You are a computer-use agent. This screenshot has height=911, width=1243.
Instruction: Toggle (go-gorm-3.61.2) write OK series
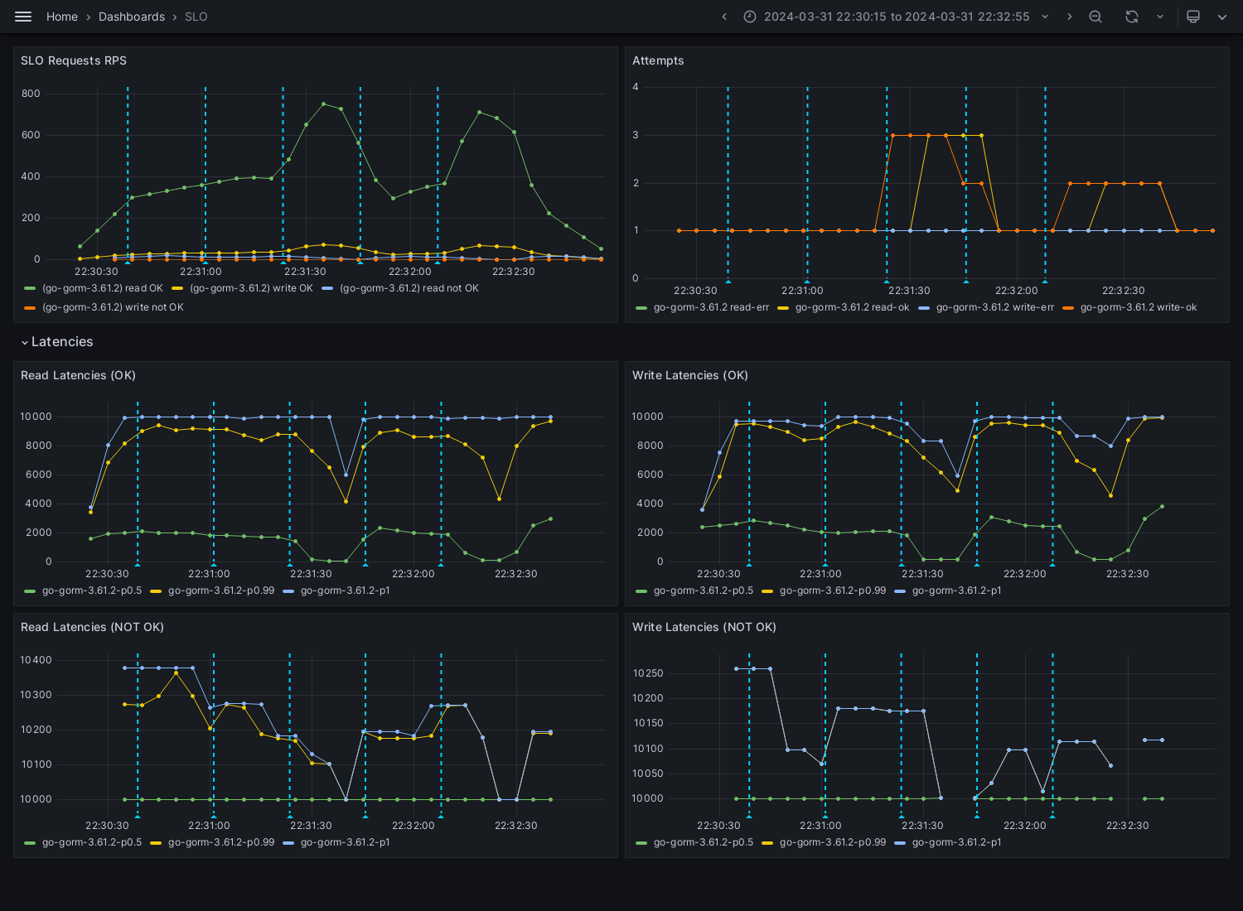pyautogui.click(x=251, y=288)
